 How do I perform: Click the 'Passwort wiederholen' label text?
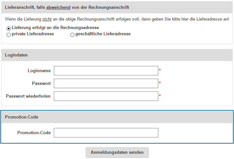tap(28, 96)
